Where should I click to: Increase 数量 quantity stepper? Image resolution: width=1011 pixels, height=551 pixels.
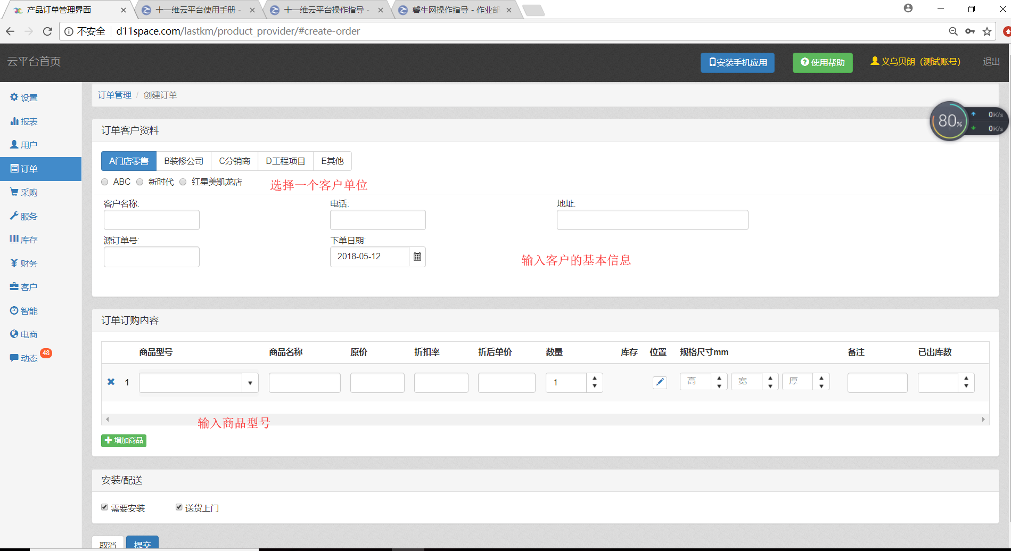pyautogui.click(x=595, y=378)
